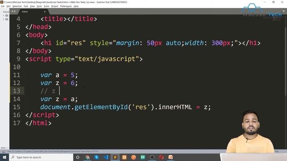This screenshot has width=287, height=161.
Task: Open the Edit menu
Action: click(x=9, y=6)
